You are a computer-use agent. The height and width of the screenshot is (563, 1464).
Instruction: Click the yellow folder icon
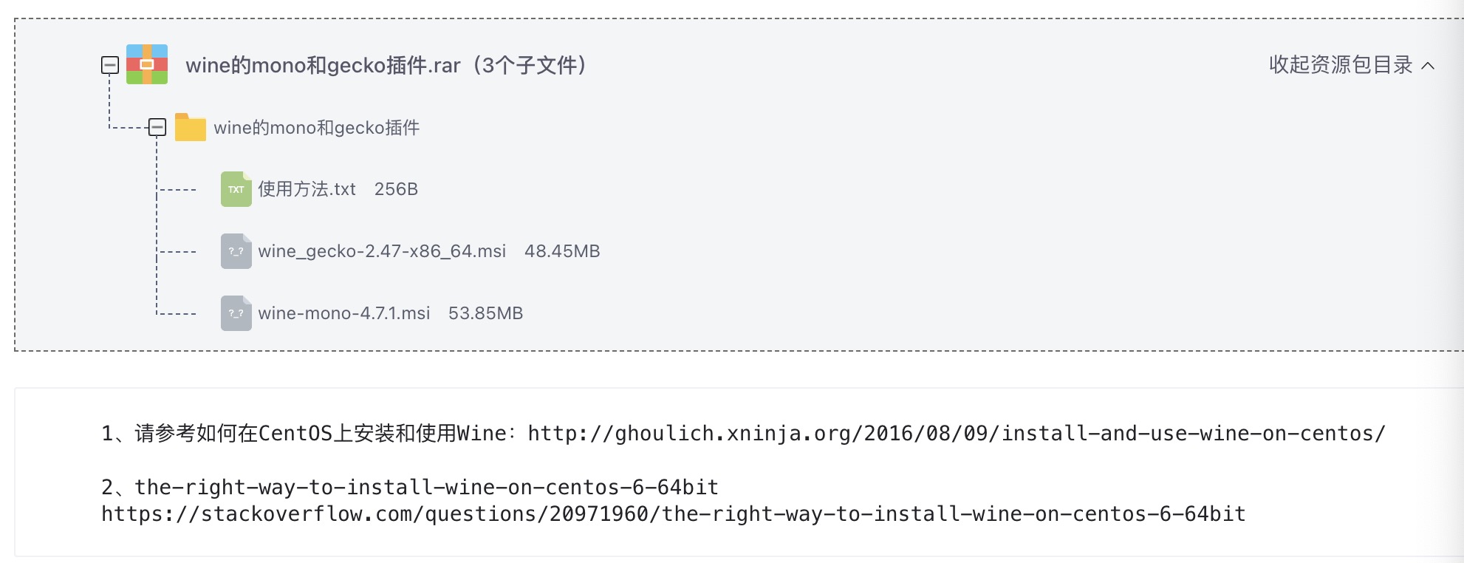click(191, 127)
